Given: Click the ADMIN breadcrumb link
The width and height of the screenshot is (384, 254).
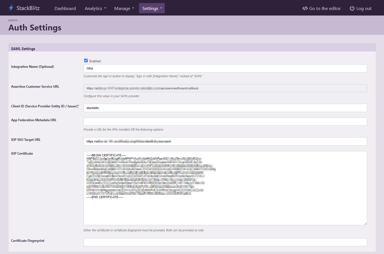Looking at the screenshot, I should [x=13, y=20].
